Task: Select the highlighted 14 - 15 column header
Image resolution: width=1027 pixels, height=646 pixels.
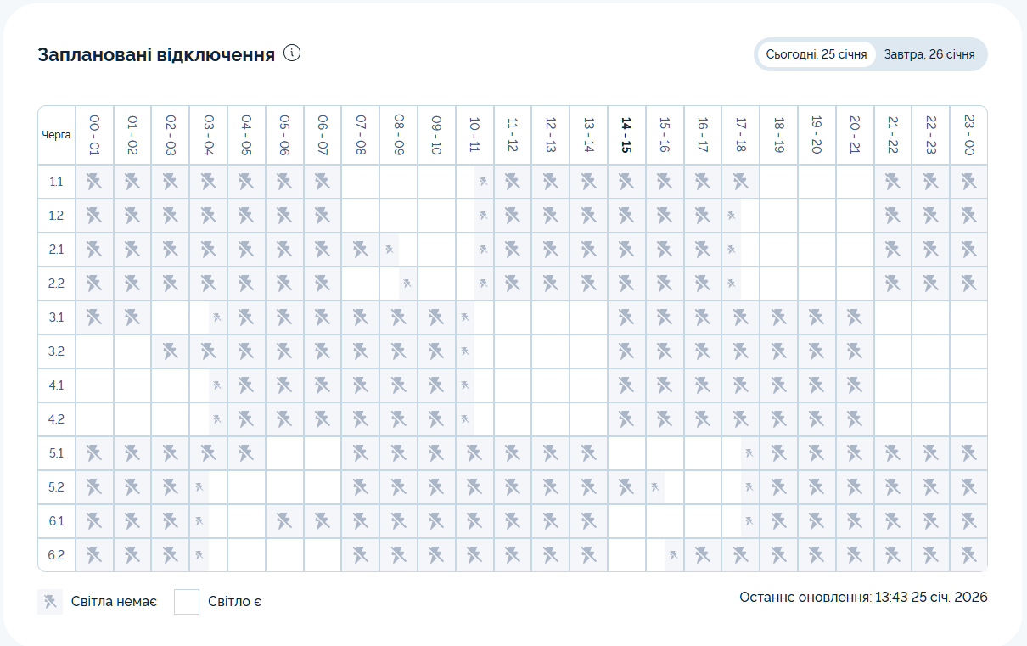Action: pos(626,135)
